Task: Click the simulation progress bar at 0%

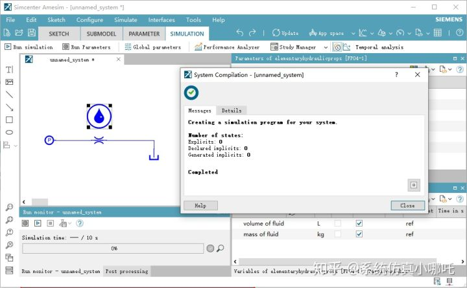Action: [113, 248]
